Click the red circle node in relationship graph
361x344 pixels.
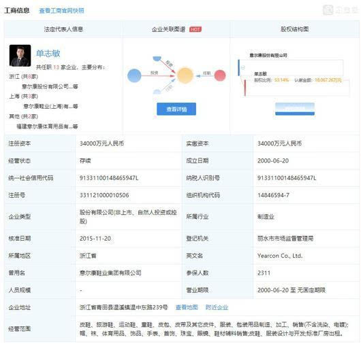[220, 75]
